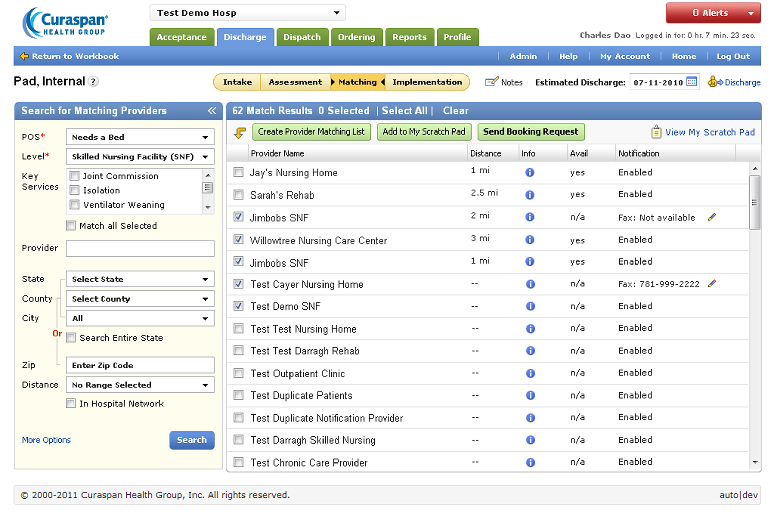Check the Joint Commission key service
The width and height of the screenshot is (774, 529).
(75, 176)
